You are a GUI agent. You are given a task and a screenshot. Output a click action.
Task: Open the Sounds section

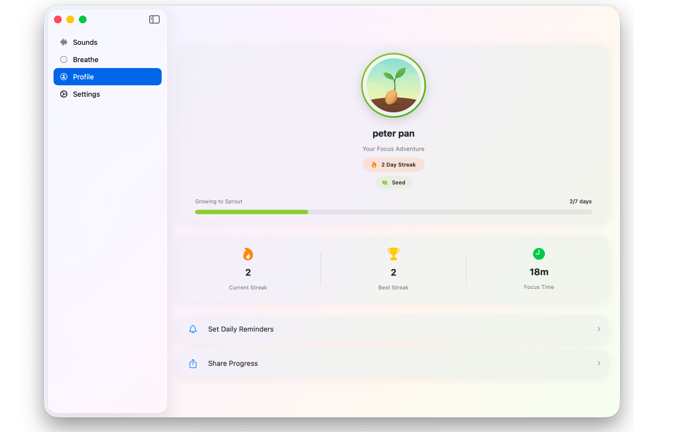pyautogui.click(x=108, y=42)
